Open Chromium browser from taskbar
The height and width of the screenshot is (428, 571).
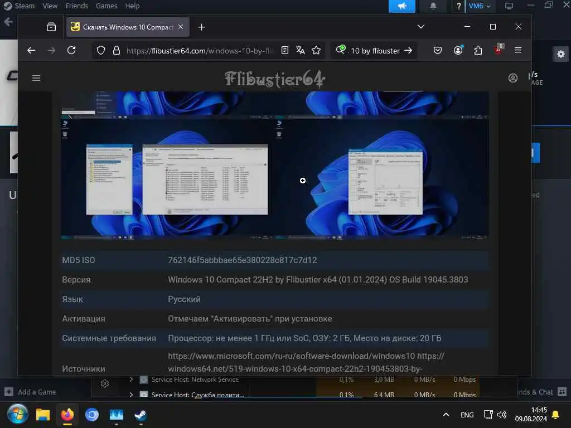click(92, 415)
